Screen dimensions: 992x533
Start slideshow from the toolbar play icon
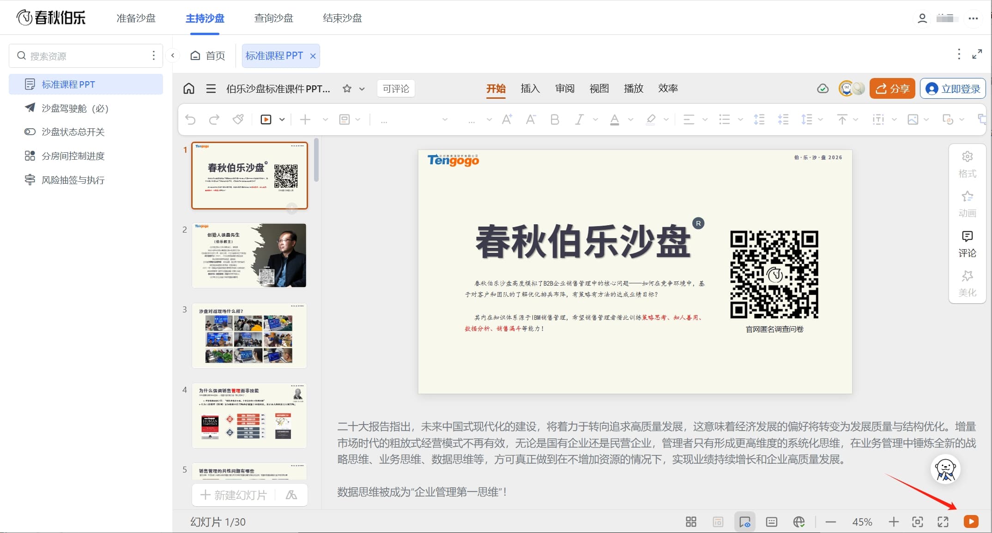coord(266,120)
